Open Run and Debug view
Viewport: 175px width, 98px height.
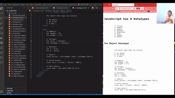click(x=2, y=23)
